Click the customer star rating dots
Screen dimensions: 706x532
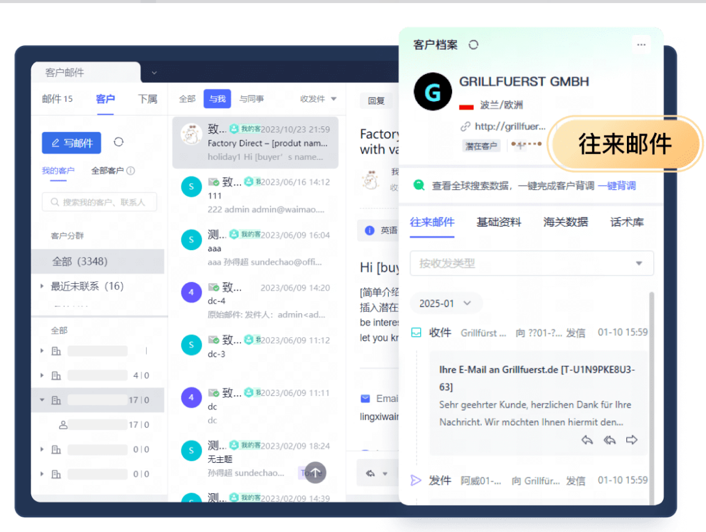526,145
